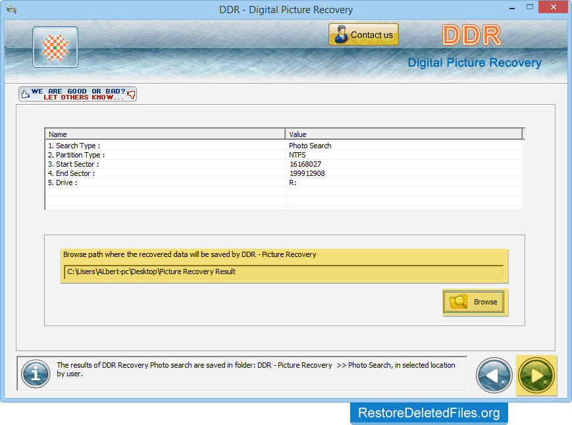This screenshot has height=425, width=572.
Task: Click the app icon in title bar
Action: coord(11,9)
